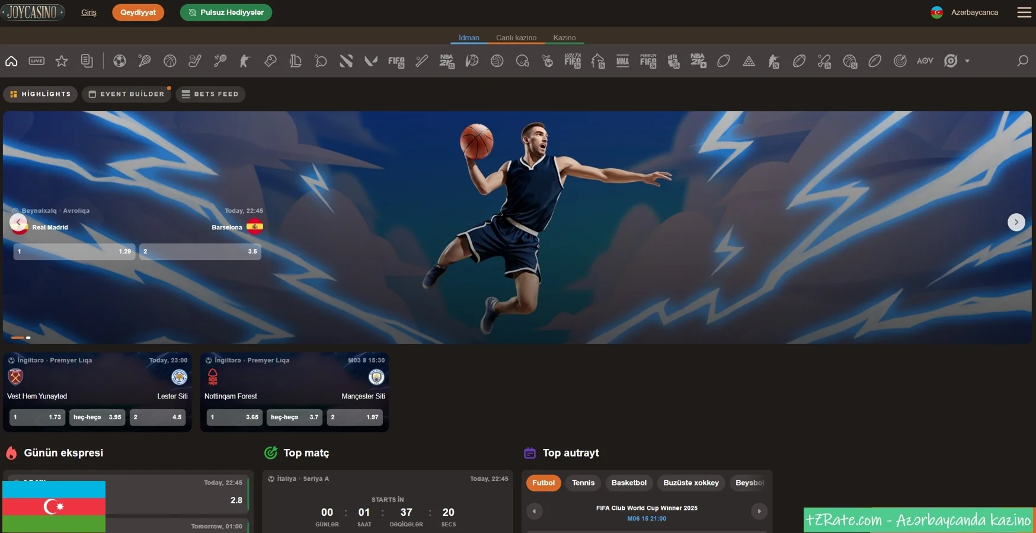
Task: Select the Table tennis paddle icon
Action: [321, 61]
